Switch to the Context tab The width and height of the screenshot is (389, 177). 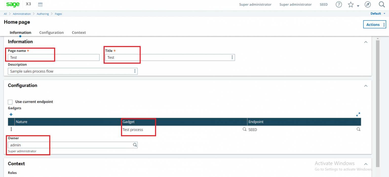(79, 32)
